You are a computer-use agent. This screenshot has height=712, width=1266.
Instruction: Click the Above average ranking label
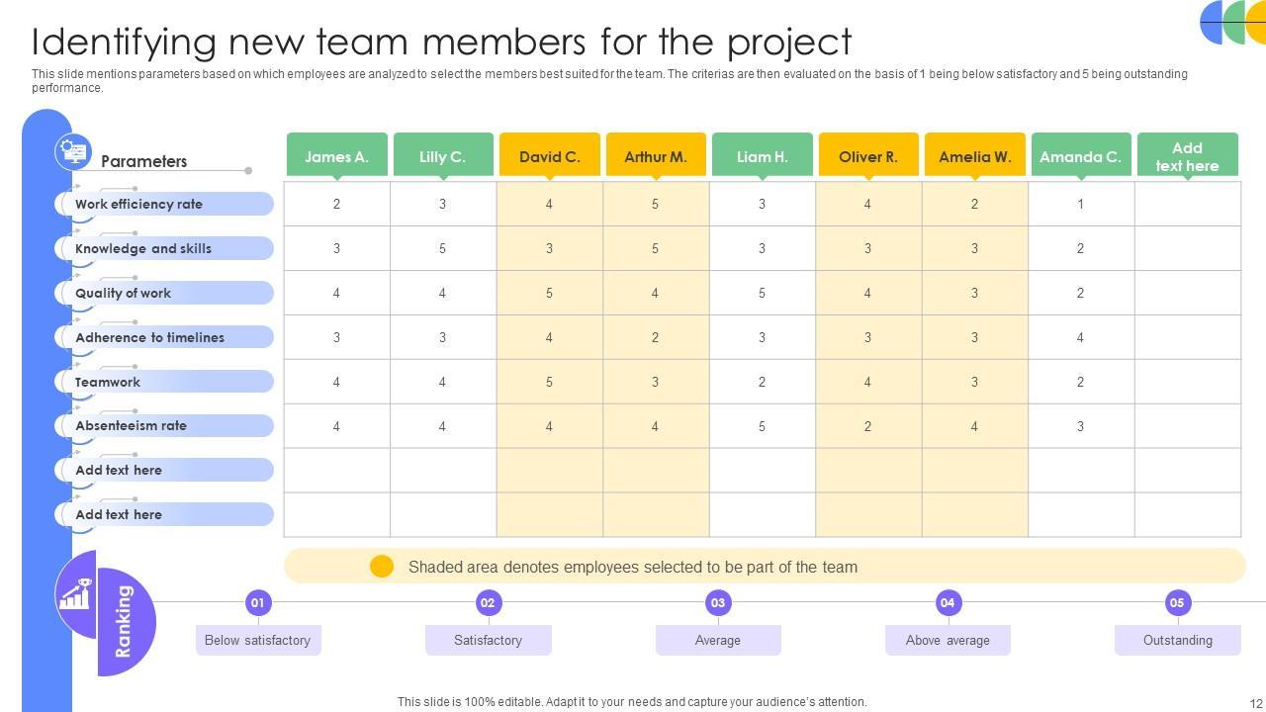(948, 640)
